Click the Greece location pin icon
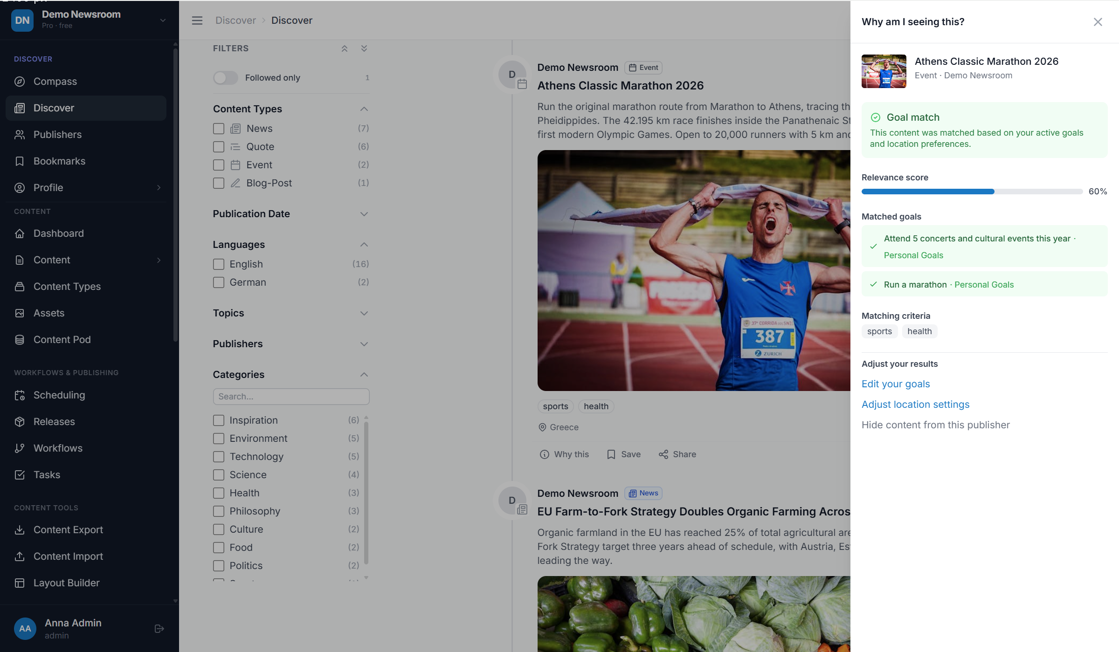This screenshot has height=652, width=1119. point(542,427)
